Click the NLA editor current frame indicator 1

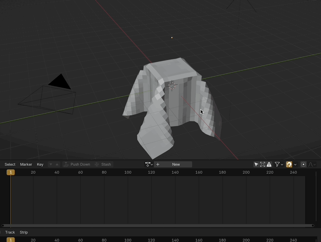[11, 240]
